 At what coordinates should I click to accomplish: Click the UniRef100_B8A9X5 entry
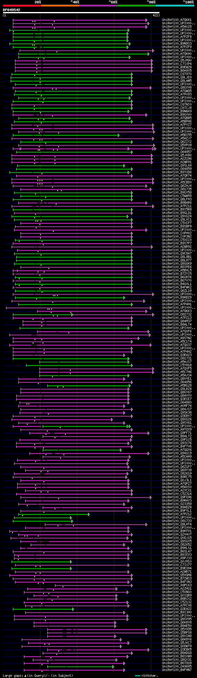(x=177, y=71)
